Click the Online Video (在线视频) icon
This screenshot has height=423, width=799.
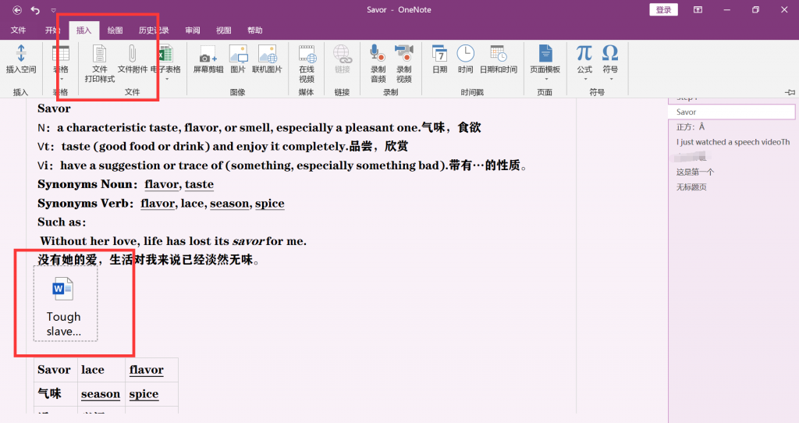(307, 54)
